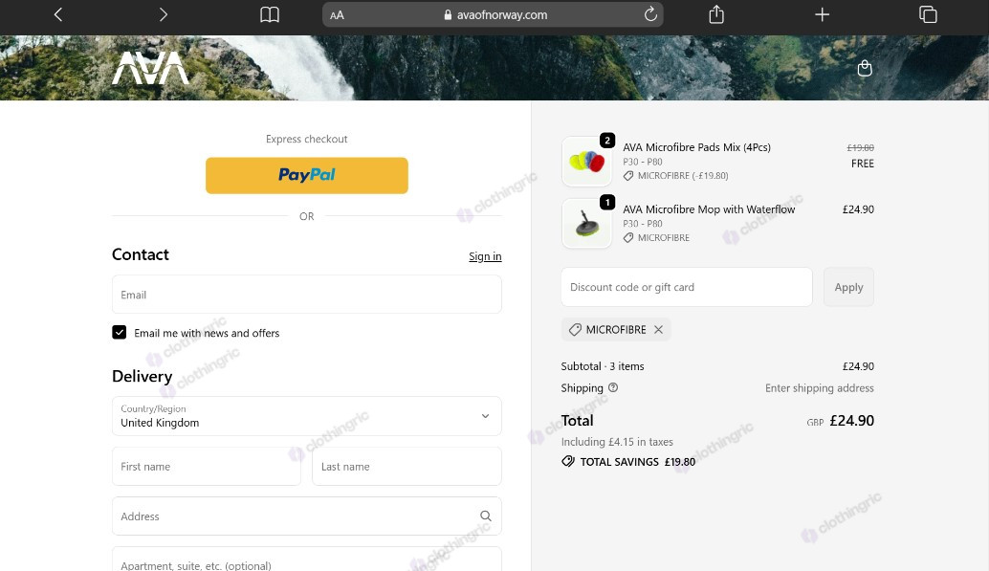
Task: Go forward with the browser forward arrow
Action: pyautogui.click(x=164, y=14)
